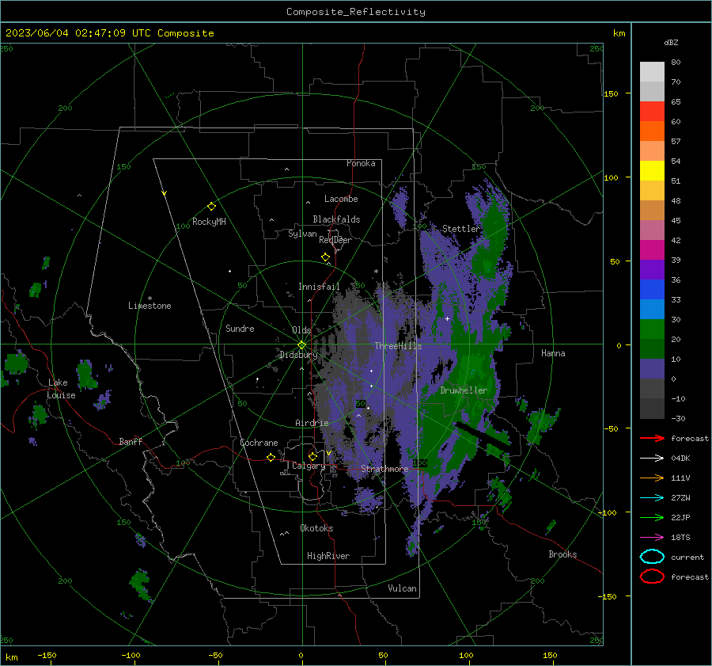The image size is (712, 666).
Task: Click the 80 dBZ light gray swatch
Action: pos(652,71)
